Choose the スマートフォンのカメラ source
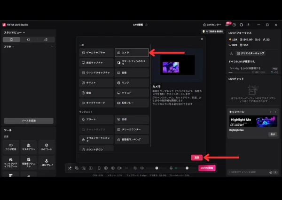This screenshot has width=282, height=200. coord(132,63)
